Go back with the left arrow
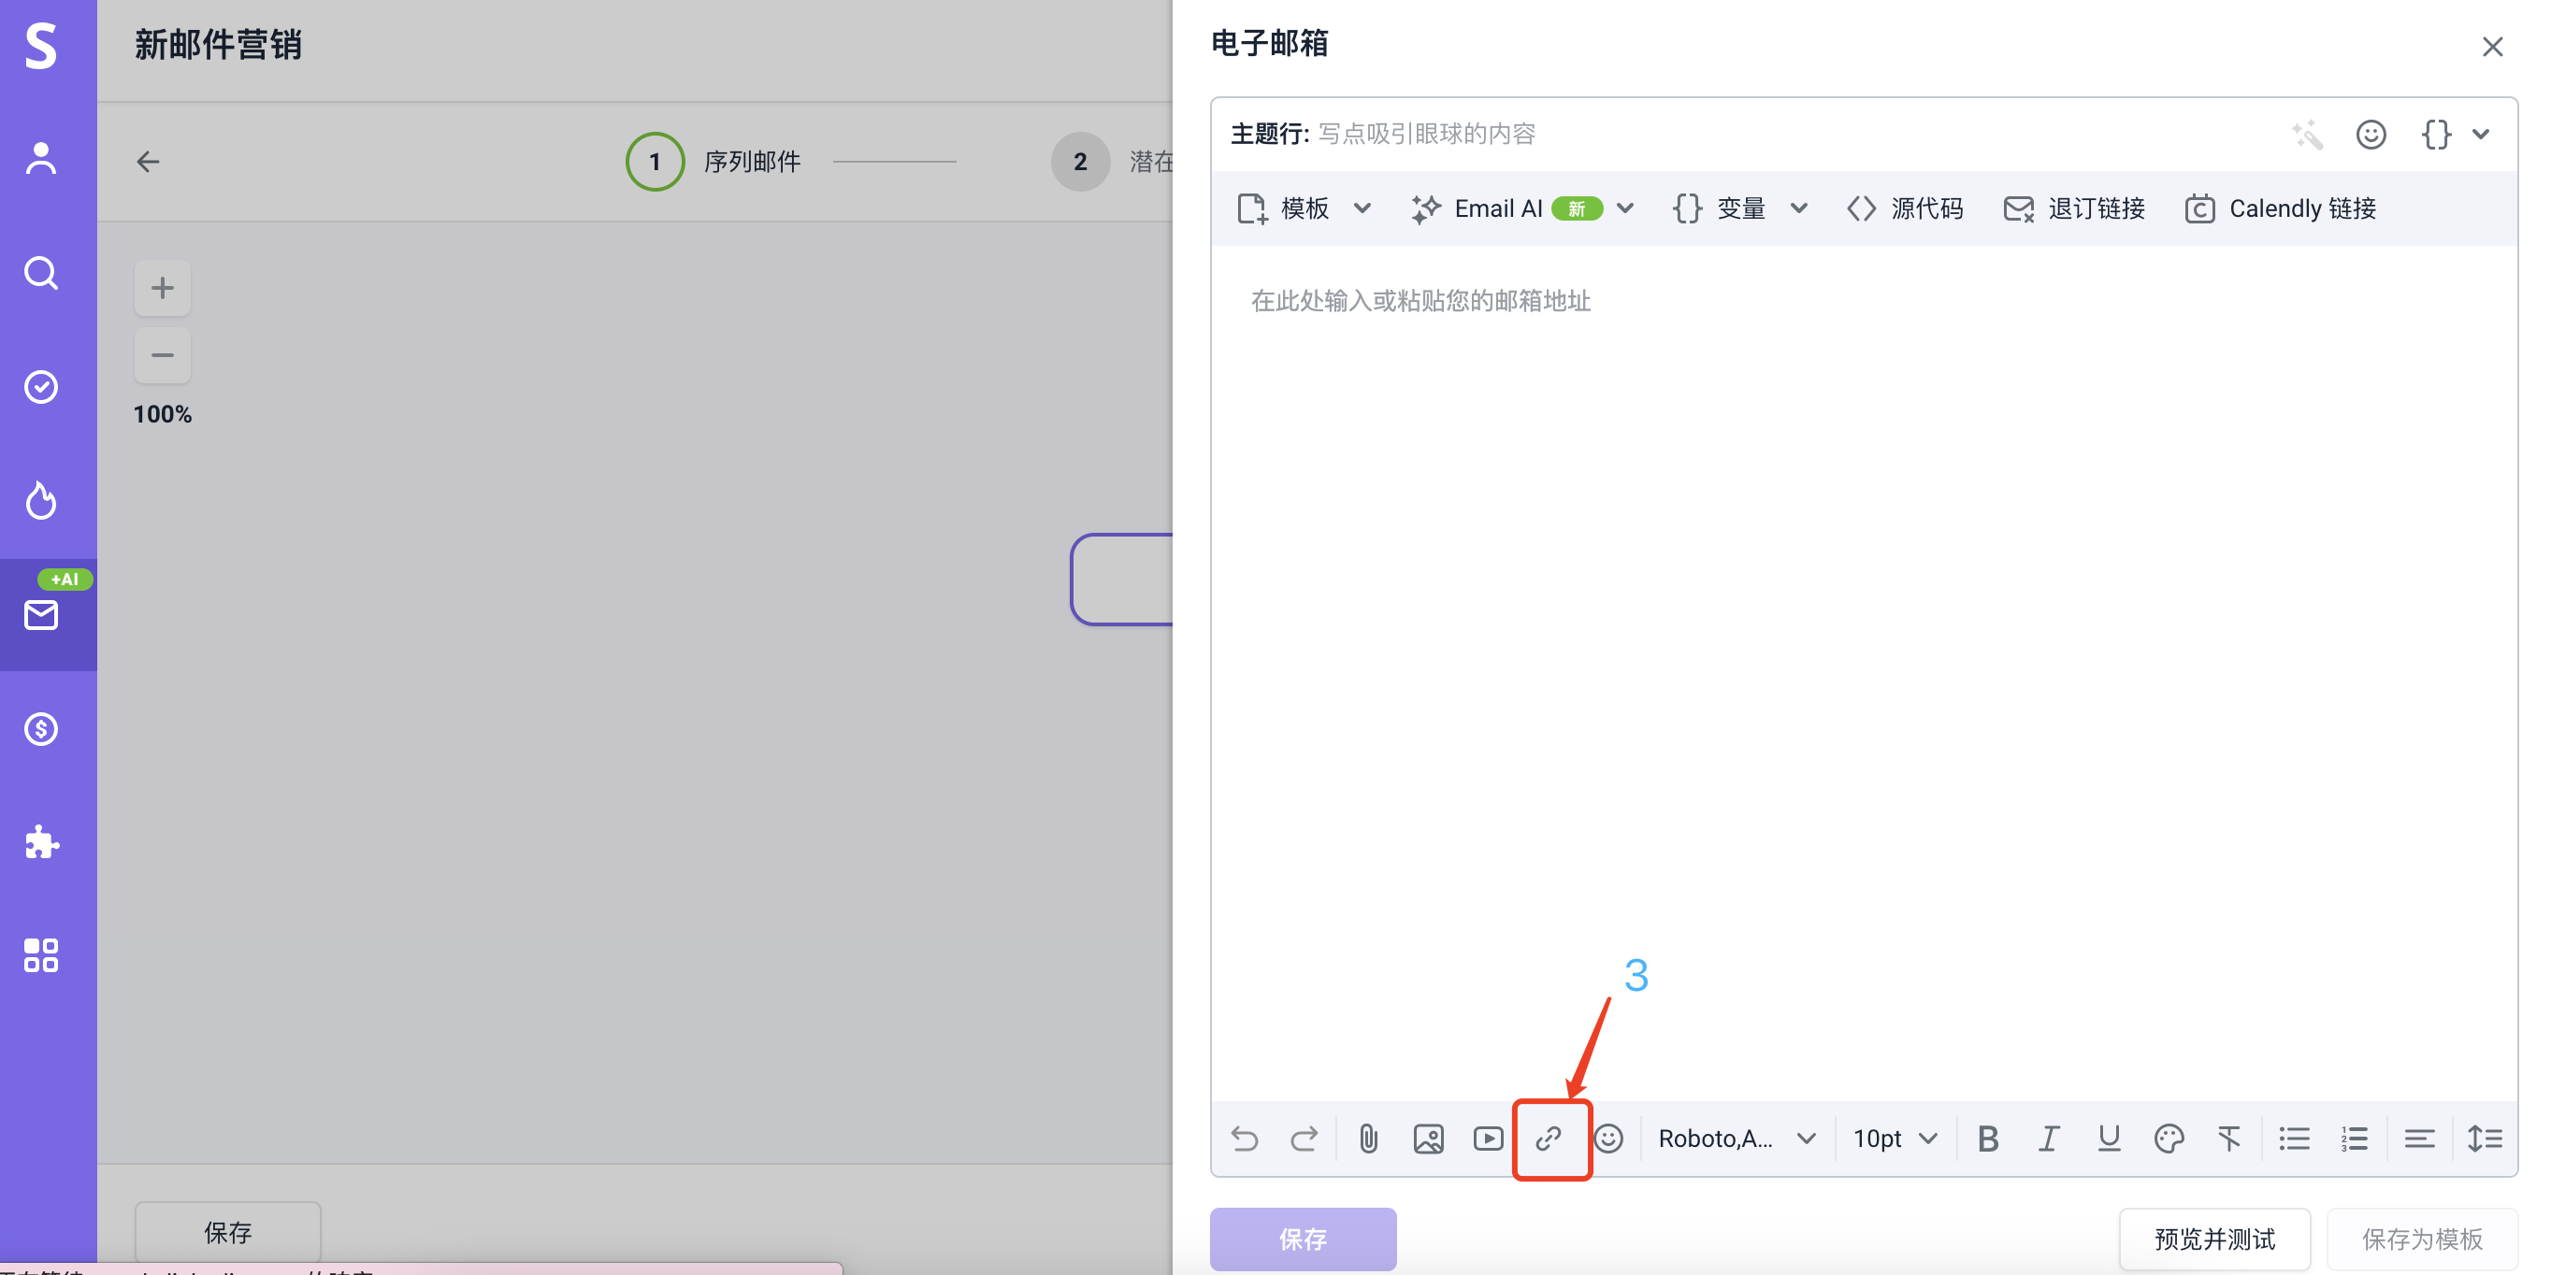 point(148,162)
